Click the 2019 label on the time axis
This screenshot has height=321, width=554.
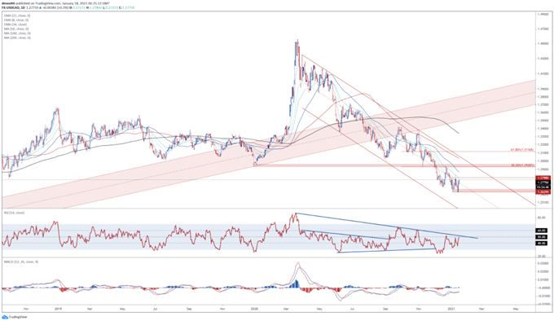click(59, 309)
